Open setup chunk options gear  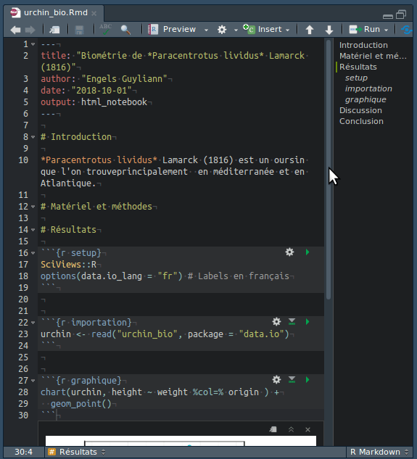point(289,252)
